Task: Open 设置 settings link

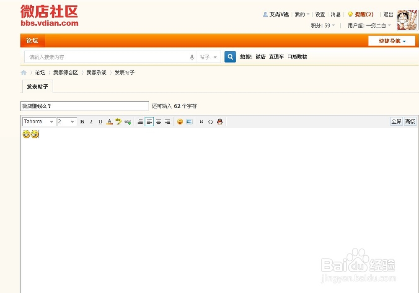Action: [x=320, y=14]
